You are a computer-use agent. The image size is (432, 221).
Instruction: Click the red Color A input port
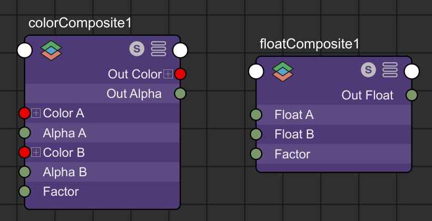24,113
